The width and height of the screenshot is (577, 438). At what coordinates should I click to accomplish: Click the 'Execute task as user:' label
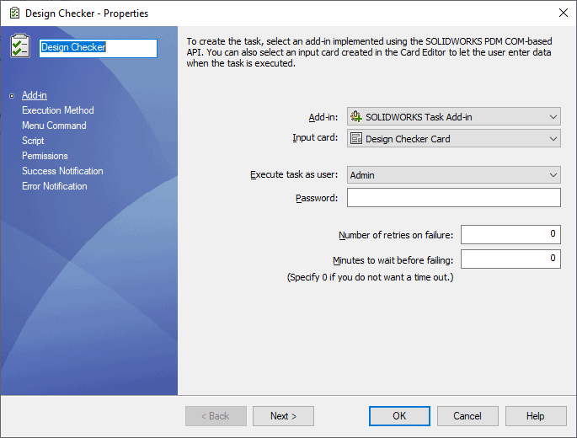tap(294, 174)
